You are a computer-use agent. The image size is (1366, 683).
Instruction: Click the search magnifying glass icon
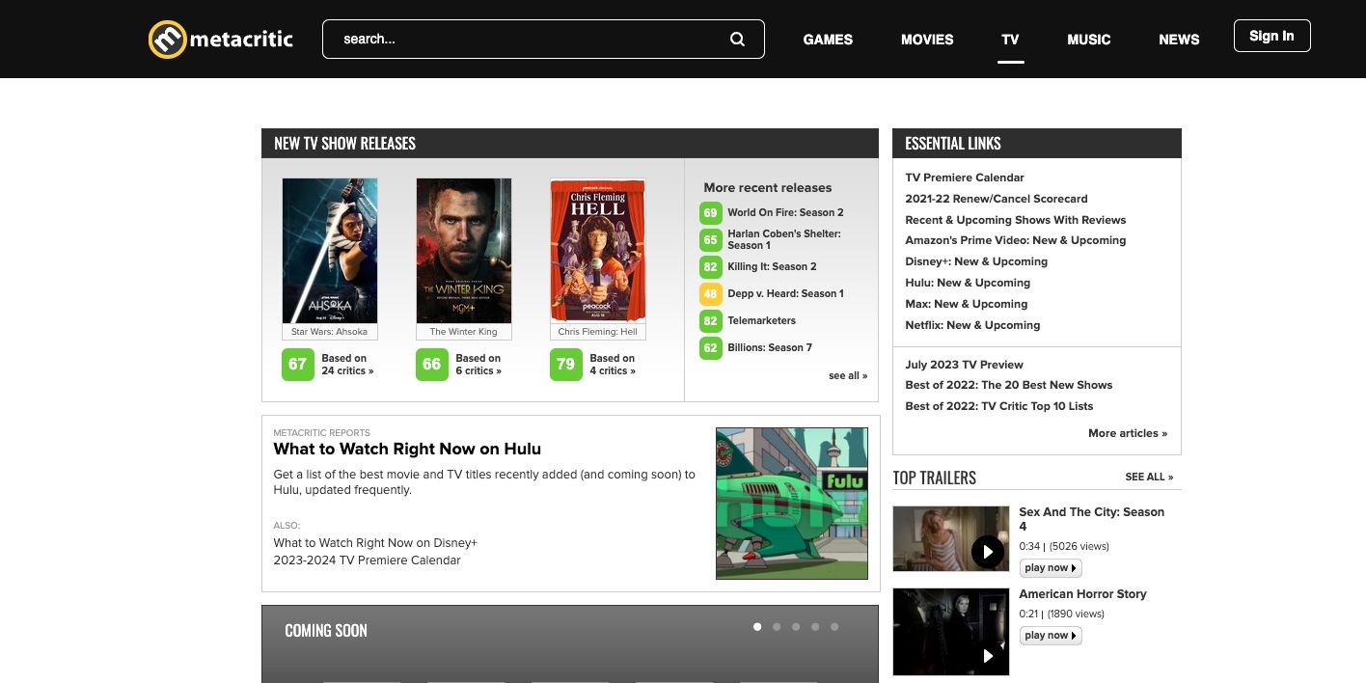[737, 39]
